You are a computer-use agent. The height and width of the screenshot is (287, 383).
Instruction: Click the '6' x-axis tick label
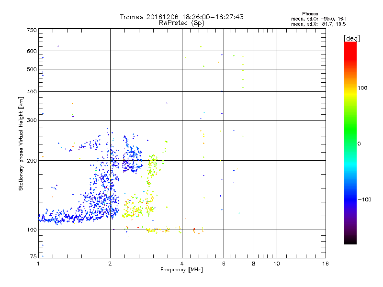point(224,264)
